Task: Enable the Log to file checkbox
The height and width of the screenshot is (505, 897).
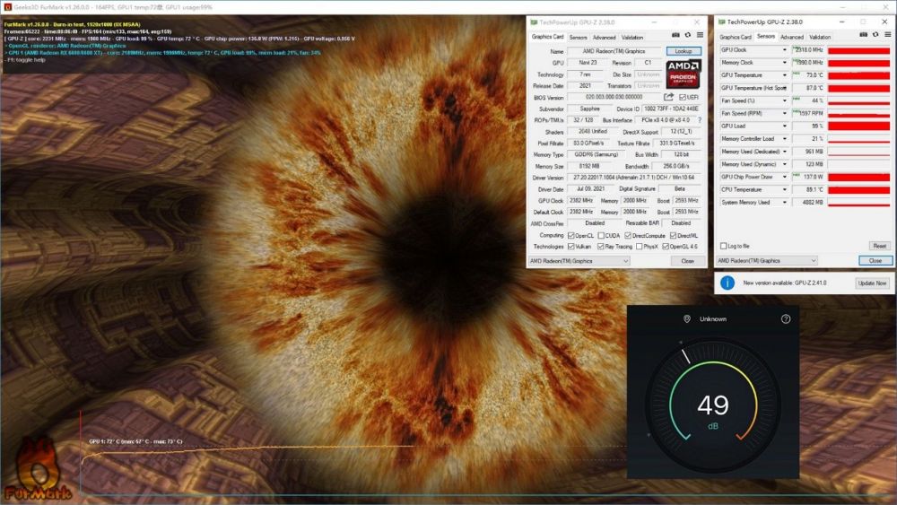Action: [x=724, y=246]
